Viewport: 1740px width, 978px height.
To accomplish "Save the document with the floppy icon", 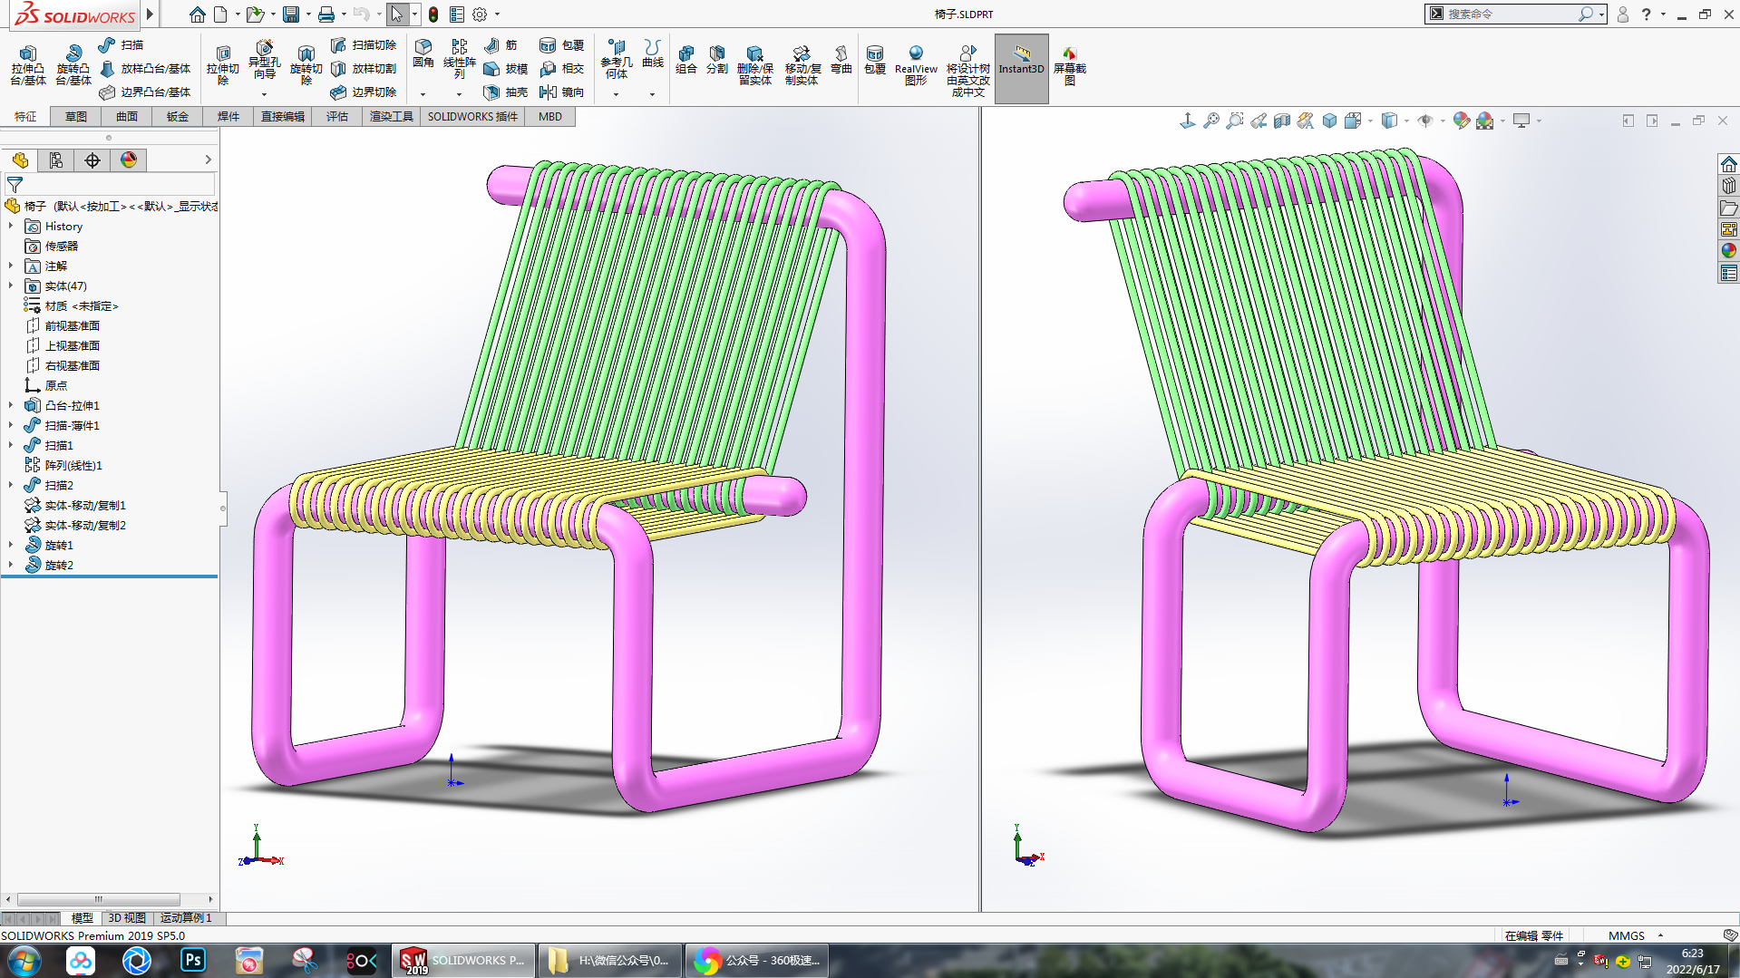I will [291, 15].
